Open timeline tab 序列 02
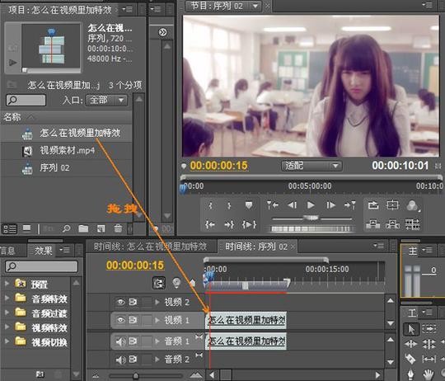Image resolution: width=445 pixels, height=381 pixels. (256, 247)
